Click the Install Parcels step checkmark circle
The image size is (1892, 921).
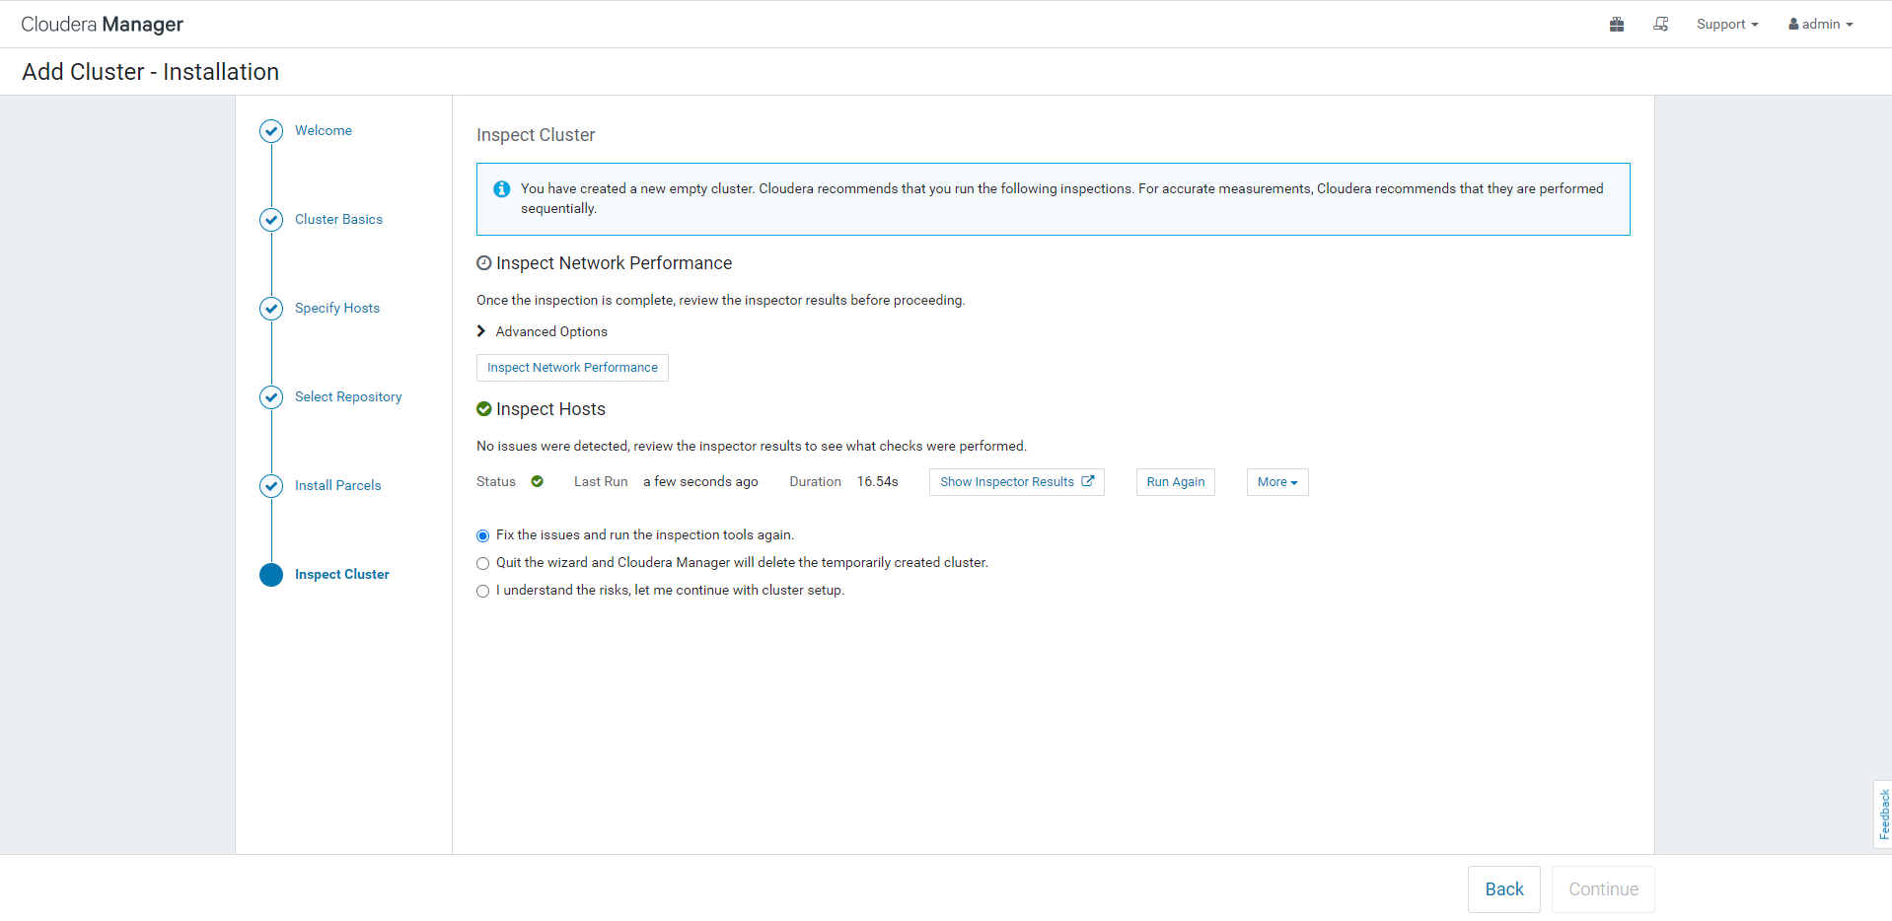(x=271, y=486)
